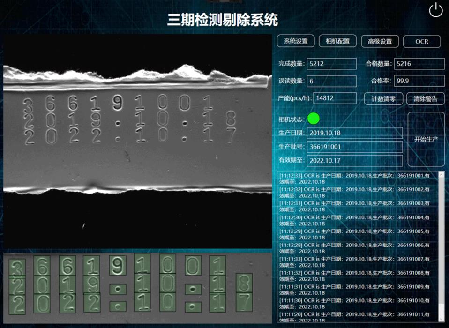The image size is (449, 328).
Task: Click the 产能(pcs/h) field showing 14812
Action: tap(335, 98)
